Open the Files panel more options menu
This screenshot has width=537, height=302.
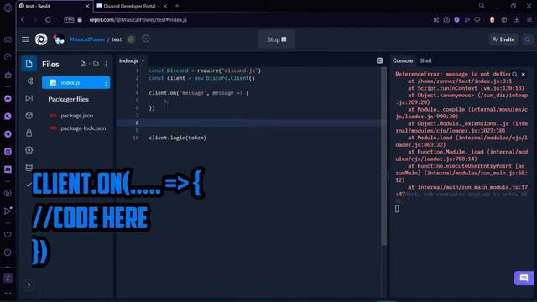click(107, 64)
